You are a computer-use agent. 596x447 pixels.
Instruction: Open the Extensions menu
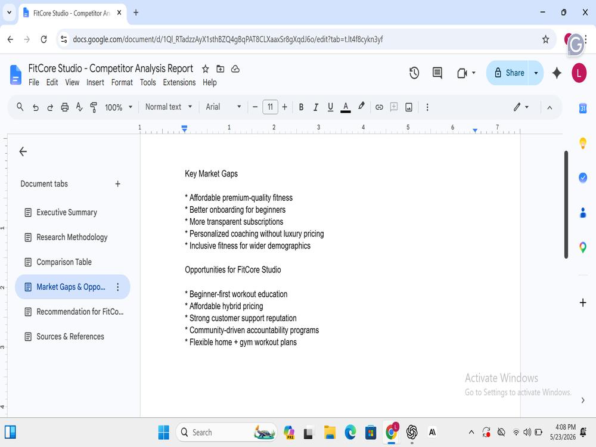click(179, 82)
